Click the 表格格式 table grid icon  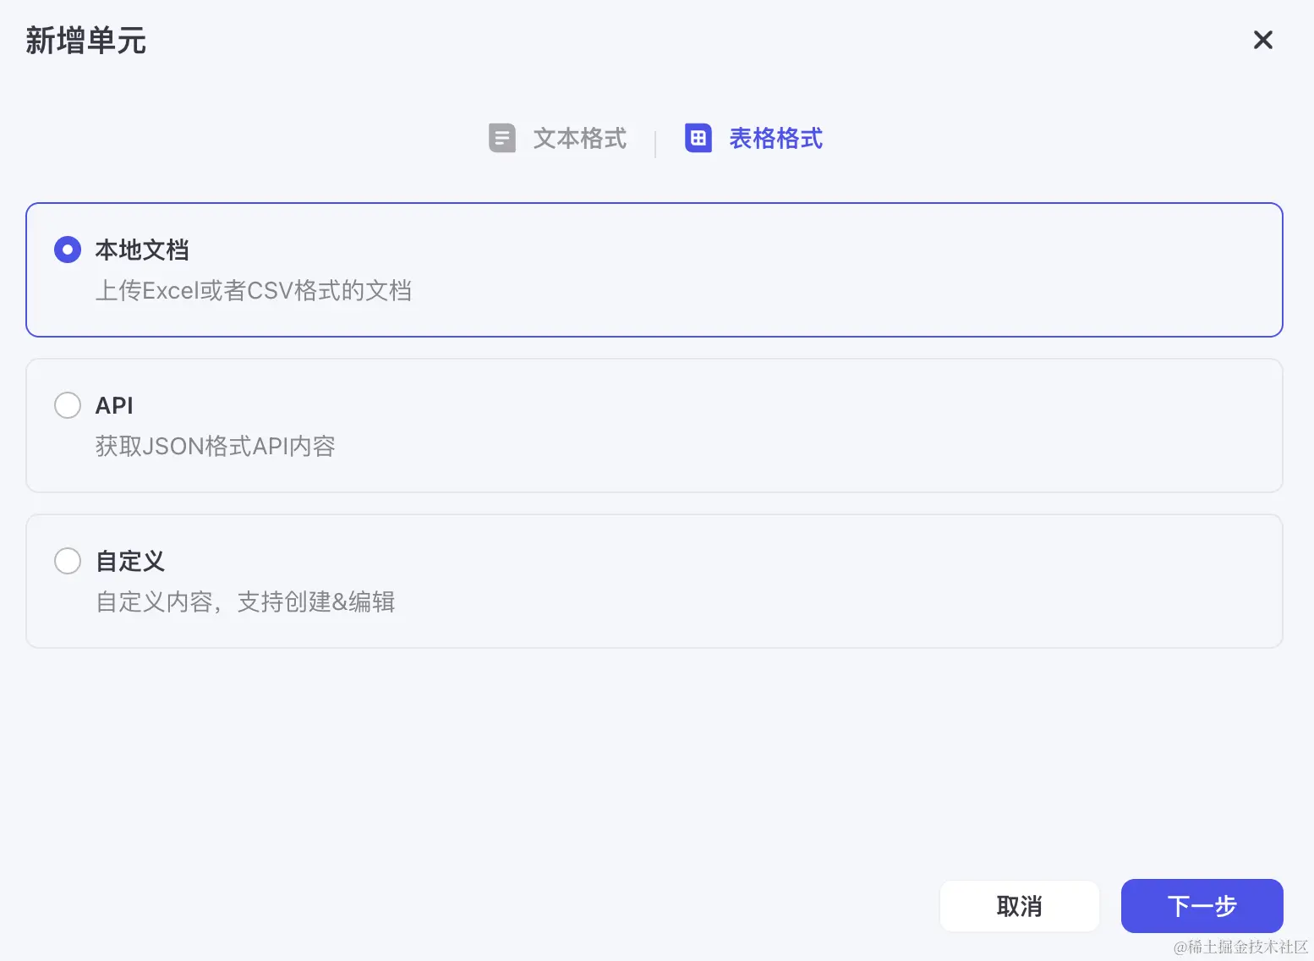click(698, 138)
